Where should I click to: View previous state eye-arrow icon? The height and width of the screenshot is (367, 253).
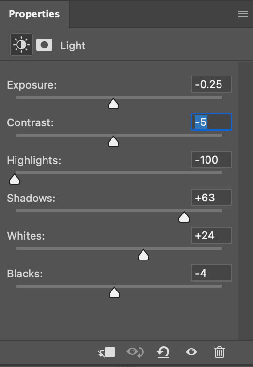pos(135,352)
